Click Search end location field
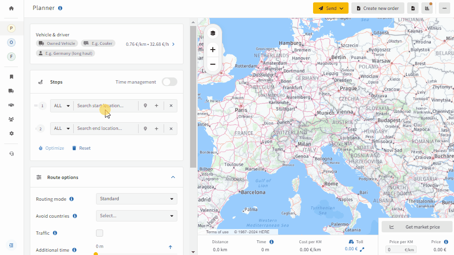The height and width of the screenshot is (255, 454). point(105,128)
